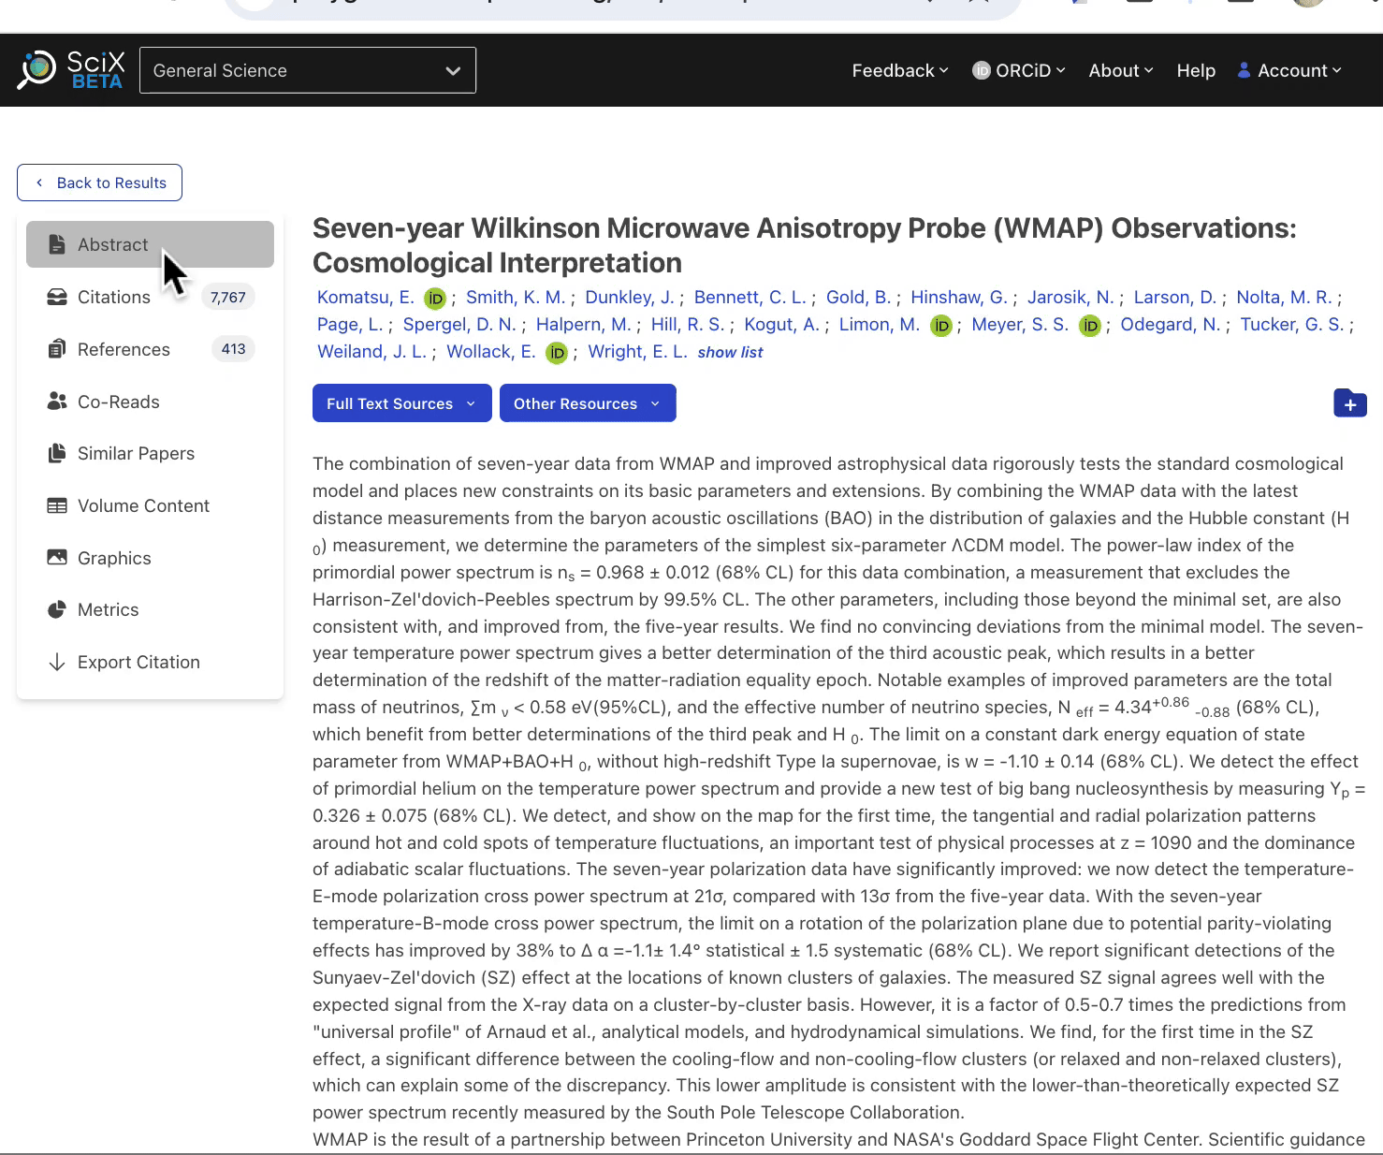Open the Citations section in the sidebar
Image resolution: width=1383 pixels, height=1155 pixels.
112,297
